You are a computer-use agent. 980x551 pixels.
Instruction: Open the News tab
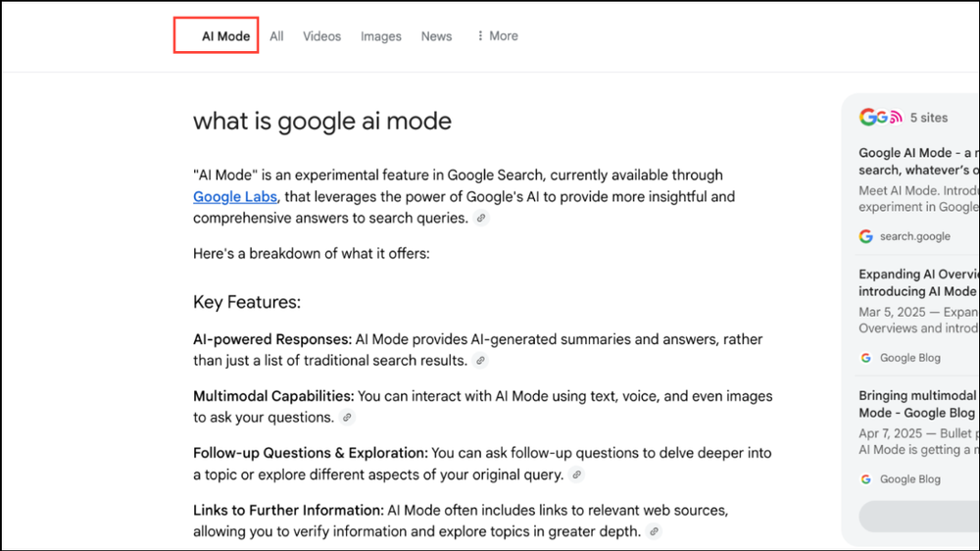coord(436,36)
